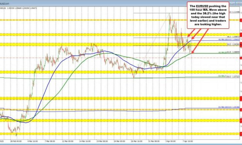Click the 12 Mar 00:00 time axis label
This screenshot has height=145, width=242.
click(x=68, y=141)
